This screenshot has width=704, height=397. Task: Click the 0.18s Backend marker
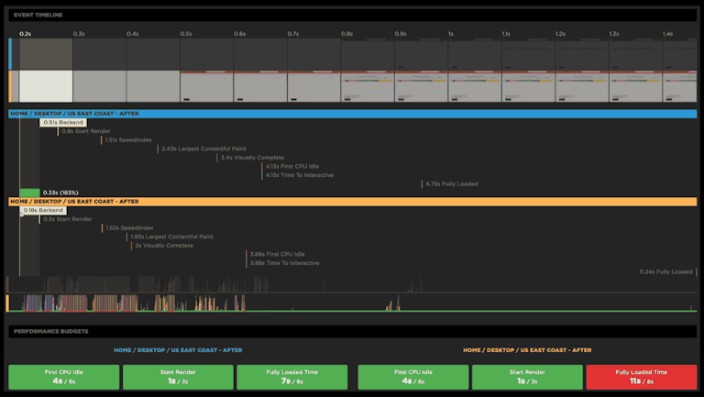click(43, 210)
